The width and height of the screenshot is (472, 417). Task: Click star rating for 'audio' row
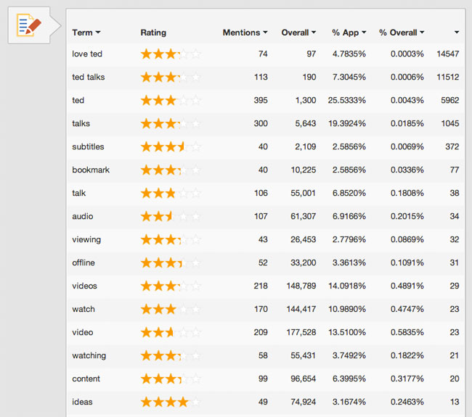click(x=171, y=216)
